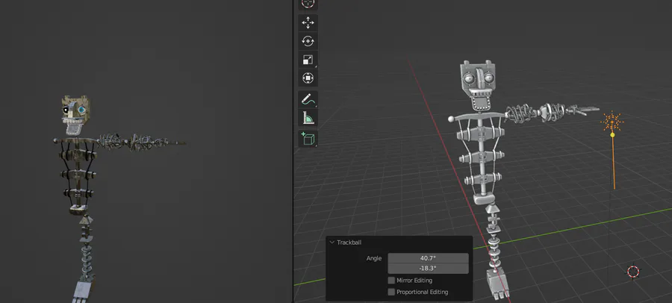Click the Trackball panel title
672x303 pixels.
click(x=349, y=243)
